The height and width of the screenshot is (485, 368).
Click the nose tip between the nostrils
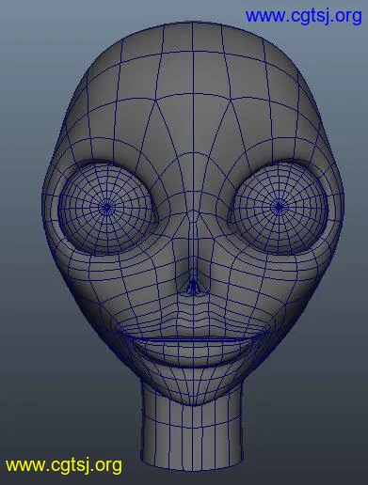pos(193,286)
